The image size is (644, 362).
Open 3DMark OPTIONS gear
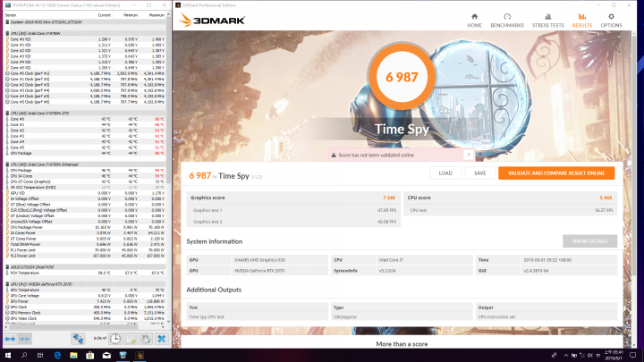click(611, 20)
